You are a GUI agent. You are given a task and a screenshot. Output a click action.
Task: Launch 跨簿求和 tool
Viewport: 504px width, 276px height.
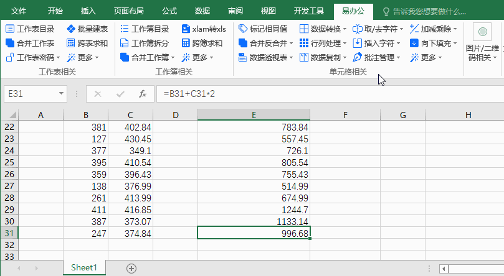click(x=202, y=43)
